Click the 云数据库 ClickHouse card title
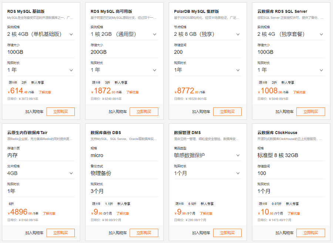 (x=277, y=133)
